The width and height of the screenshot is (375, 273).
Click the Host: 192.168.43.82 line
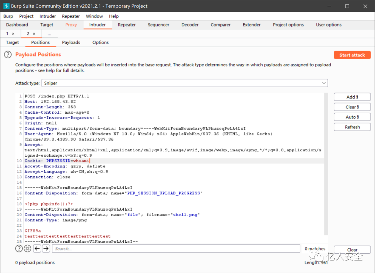click(50, 102)
